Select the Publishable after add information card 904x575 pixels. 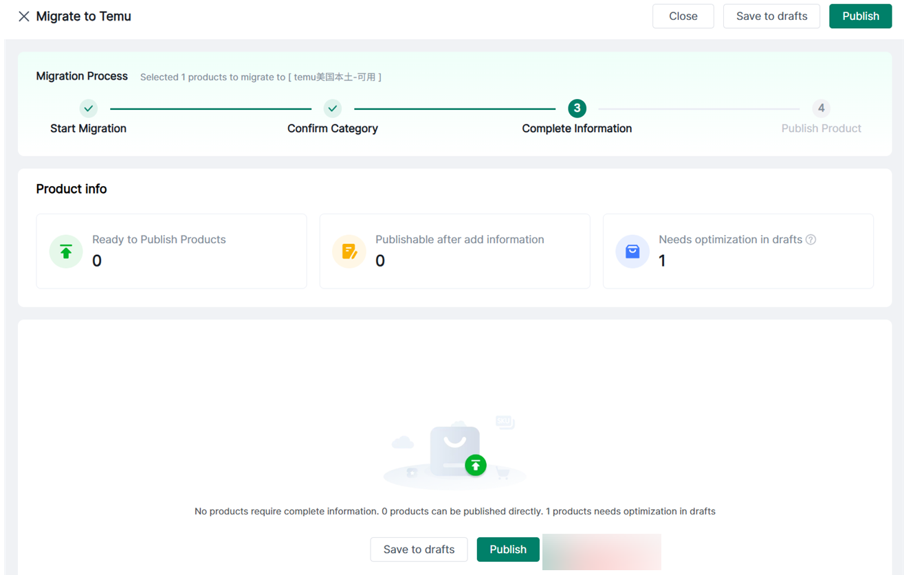[x=454, y=251]
